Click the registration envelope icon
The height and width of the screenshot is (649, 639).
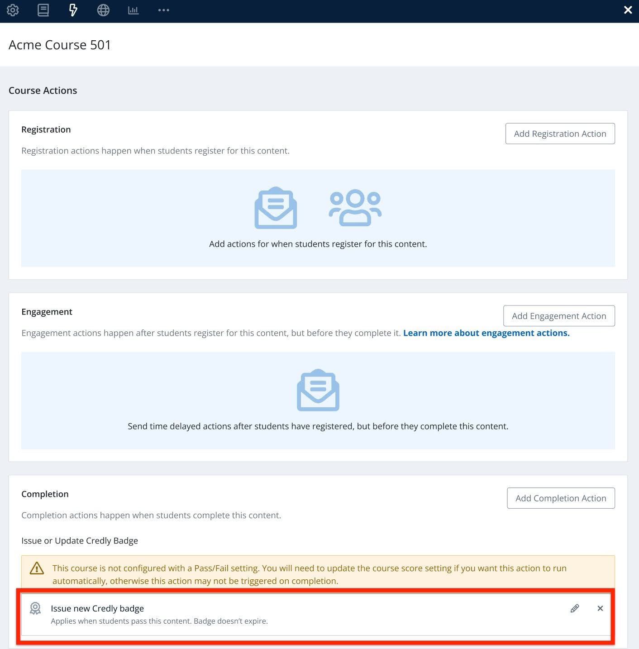click(276, 208)
